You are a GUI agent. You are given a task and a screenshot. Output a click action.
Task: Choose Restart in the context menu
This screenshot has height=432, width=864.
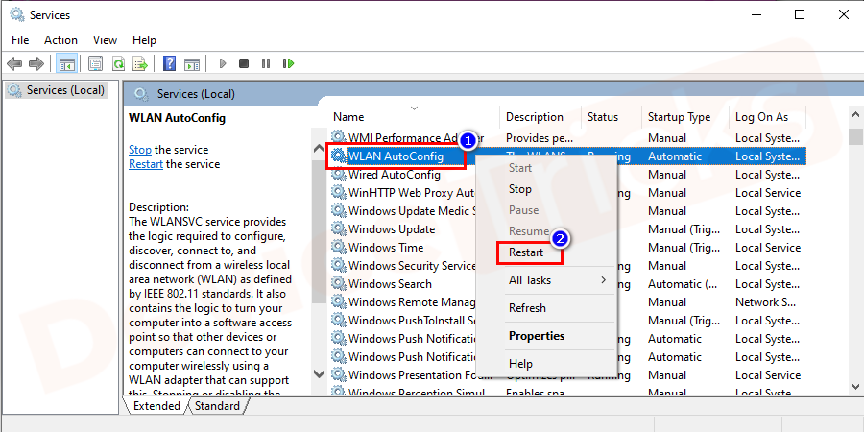pyautogui.click(x=545, y=252)
